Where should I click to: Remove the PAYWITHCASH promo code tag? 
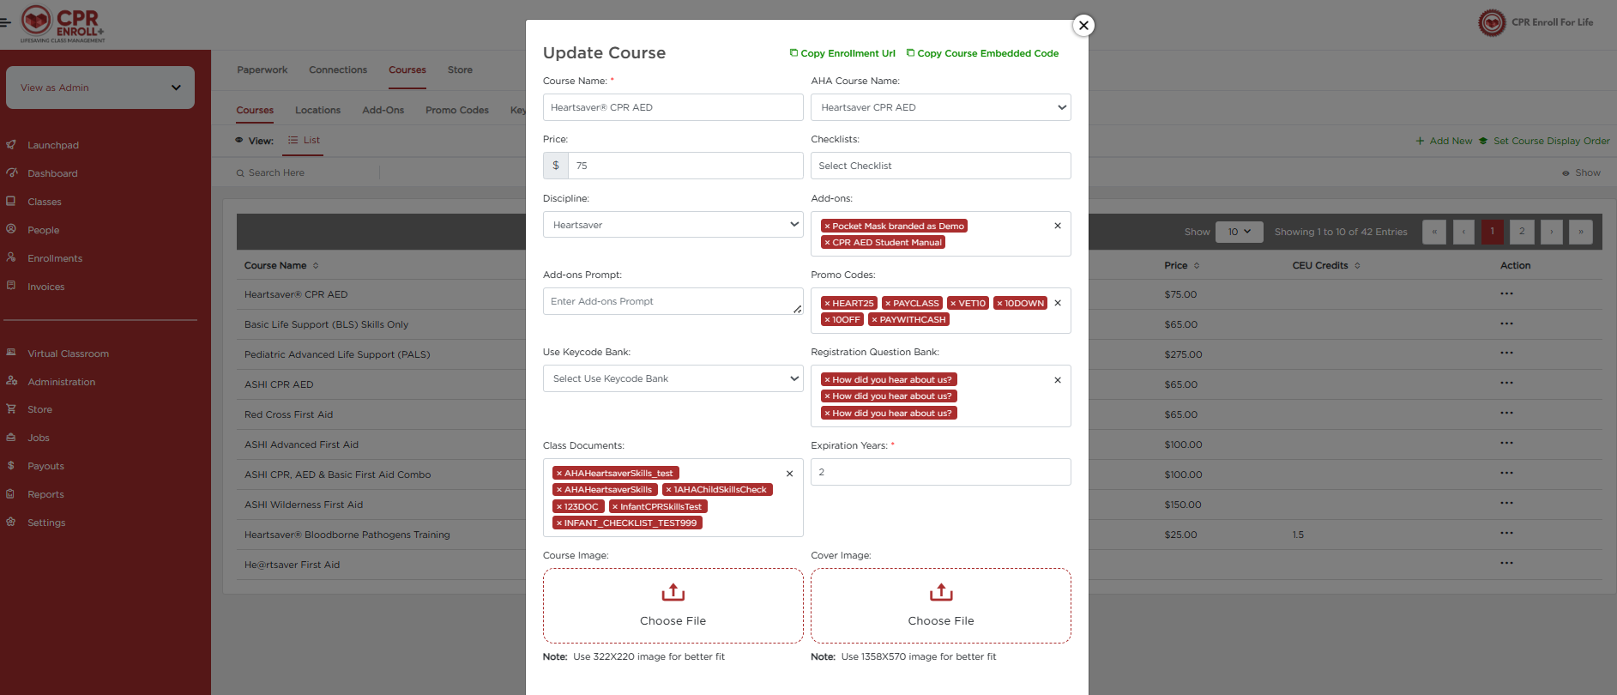coord(874,320)
